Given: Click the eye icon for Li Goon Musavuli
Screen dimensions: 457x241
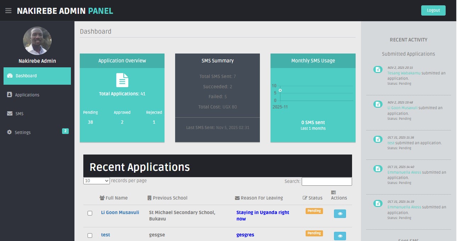Looking at the screenshot, I should click(340, 214).
